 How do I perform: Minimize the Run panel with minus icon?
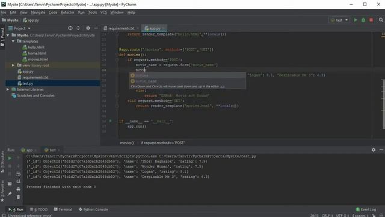[x=381, y=150]
